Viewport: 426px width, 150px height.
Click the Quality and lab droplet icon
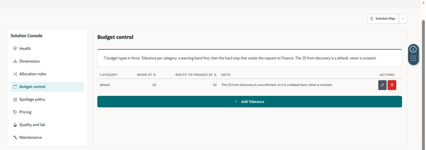15,125
